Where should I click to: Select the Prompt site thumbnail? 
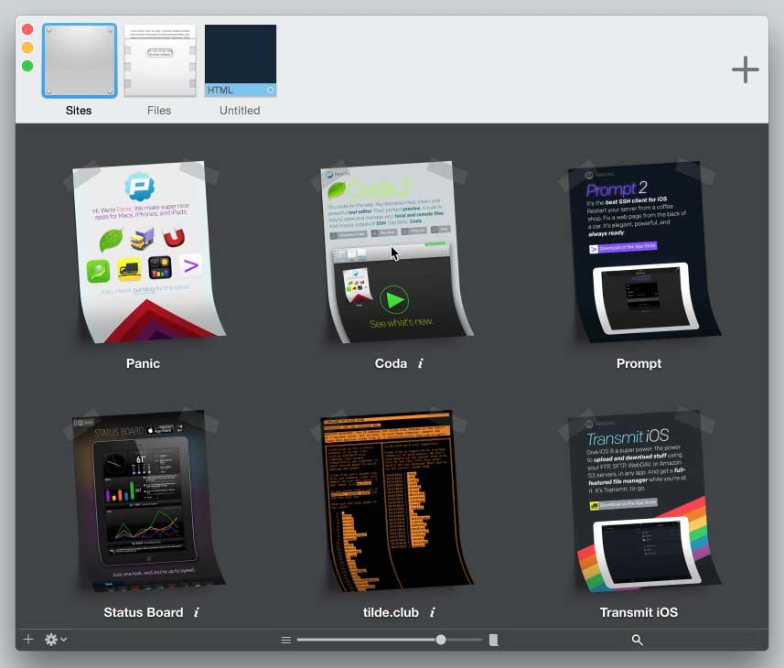tap(639, 252)
